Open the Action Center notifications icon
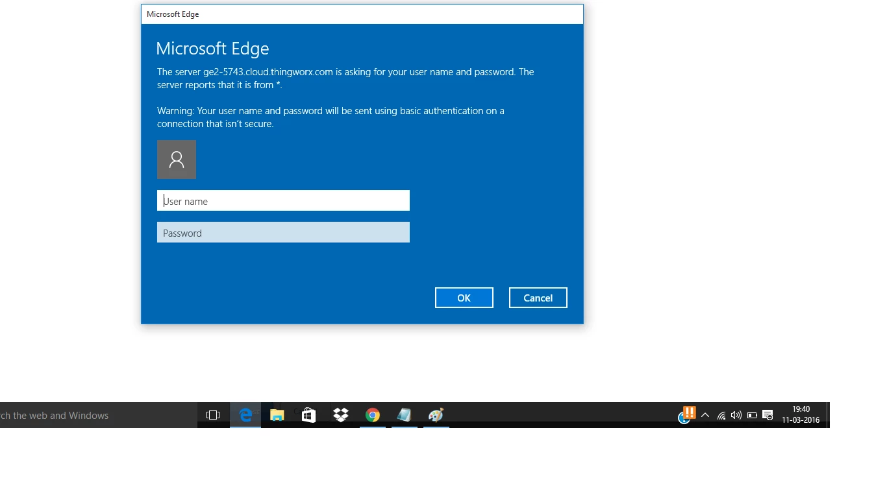887x498 pixels. coord(768,416)
